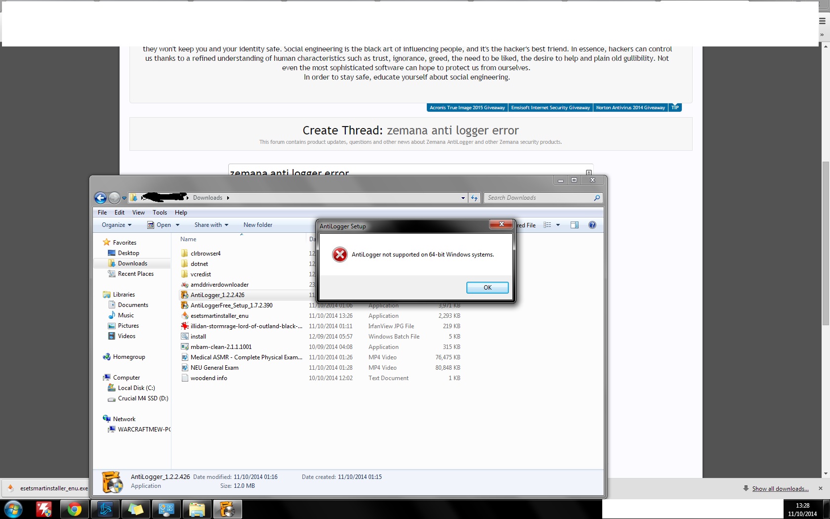Screen dimensions: 830x519
Task: Click the Explorer Back arrow button
Action: point(100,198)
